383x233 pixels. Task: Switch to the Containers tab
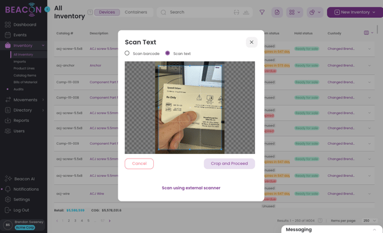[136, 12]
